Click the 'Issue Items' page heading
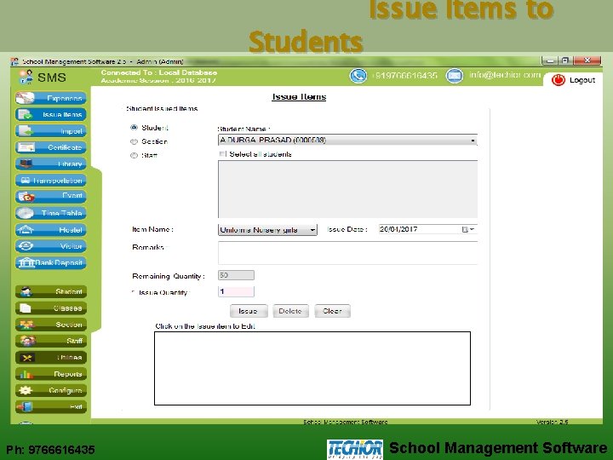The height and width of the screenshot is (460, 613). [x=299, y=96]
